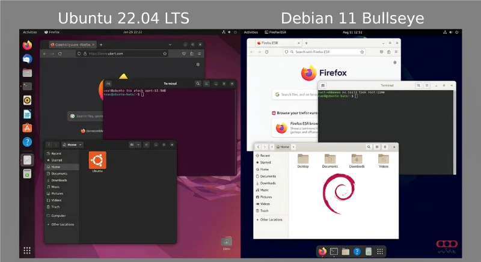Reload page in Debian Firefox ESR window

[x=266, y=52]
